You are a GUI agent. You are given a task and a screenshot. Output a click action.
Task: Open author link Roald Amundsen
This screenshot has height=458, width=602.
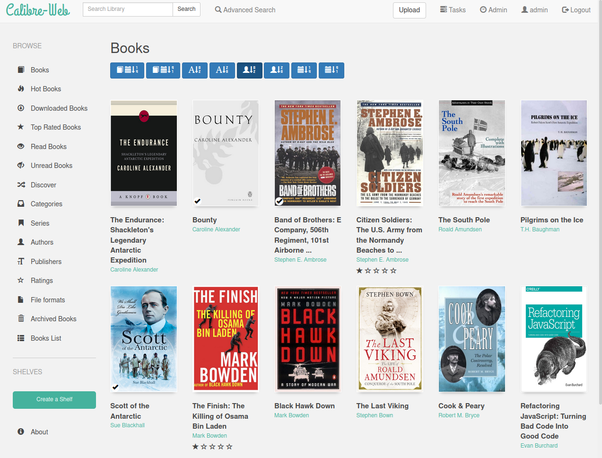pyautogui.click(x=460, y=229)
